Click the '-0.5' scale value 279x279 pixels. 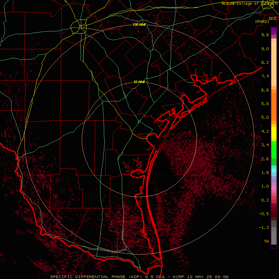point(264,214)
